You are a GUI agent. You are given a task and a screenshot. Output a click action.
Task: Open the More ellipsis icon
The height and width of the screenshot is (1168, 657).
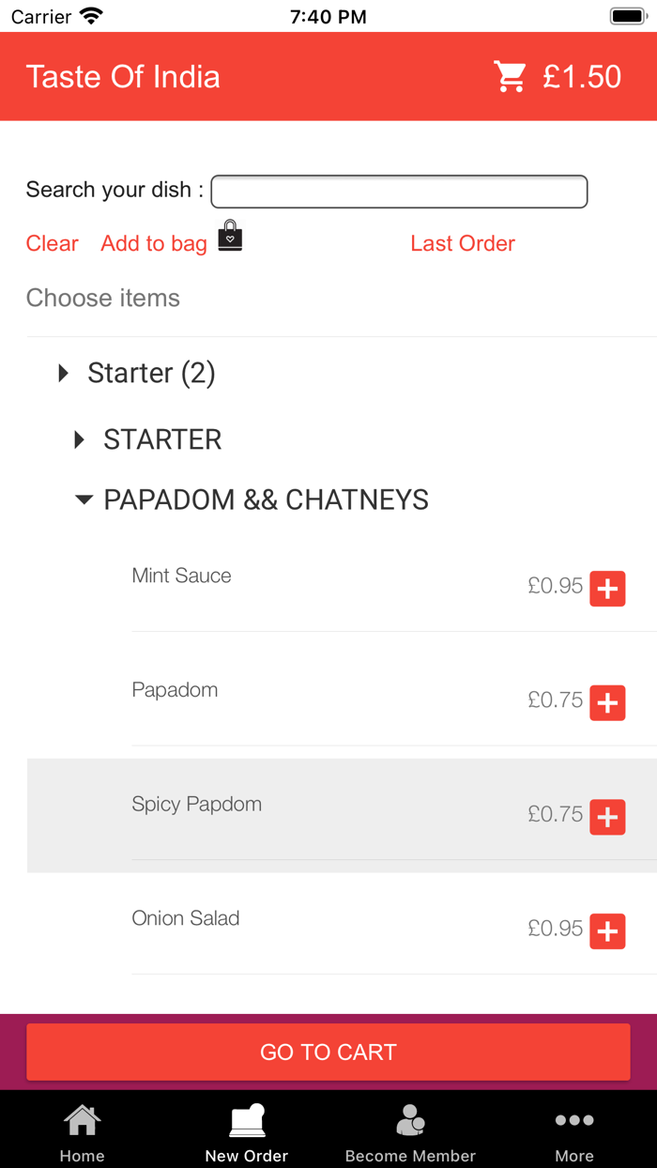[x=573, y=1119]
